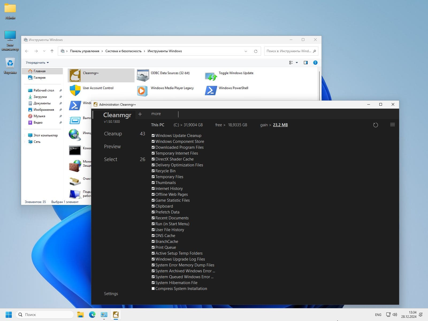The width and height of the screenshot is (428, 321).
Task: Select Этот компьютер desktop icon
Action: tap(10, 40)
